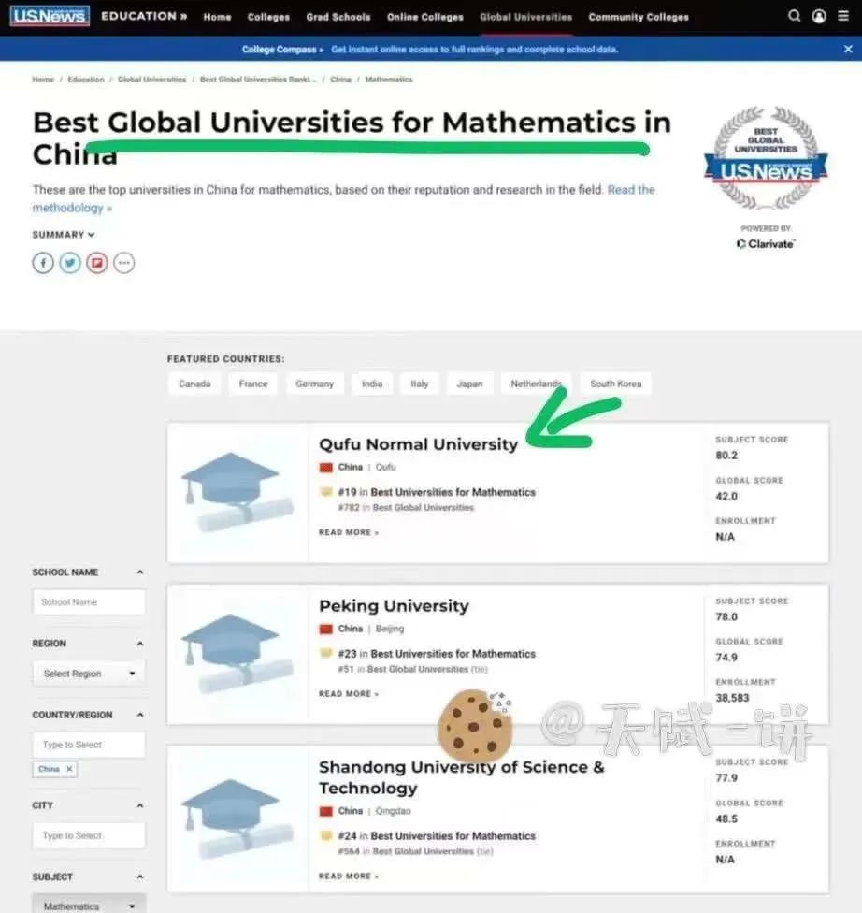Select Canada featured country
The height and width of the screenshot is (913, 862).
point(194,384)
